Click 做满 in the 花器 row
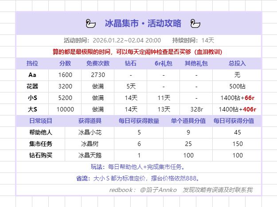 coord(98,86)
